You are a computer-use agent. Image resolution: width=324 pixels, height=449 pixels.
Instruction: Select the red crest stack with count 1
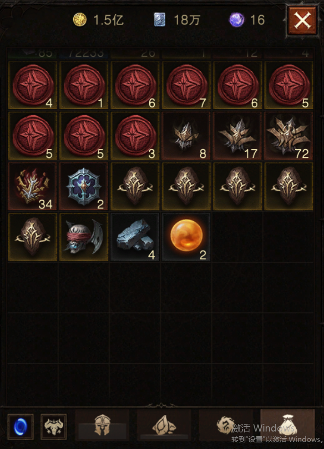point(84,85)
